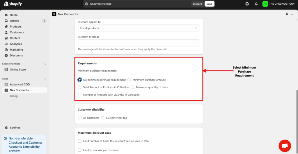Check Limit number of times discount used
Viewport: 298px width, 154px height.
(x=80, y=141)
